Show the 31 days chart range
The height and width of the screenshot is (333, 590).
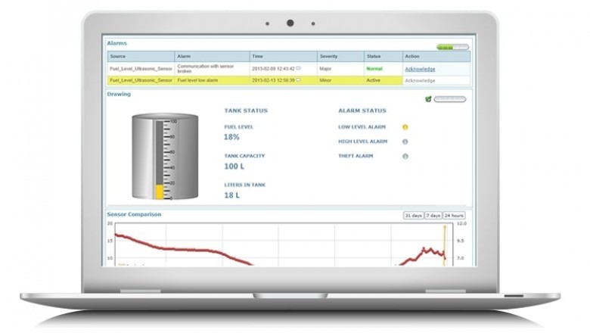tap(413, 216)
